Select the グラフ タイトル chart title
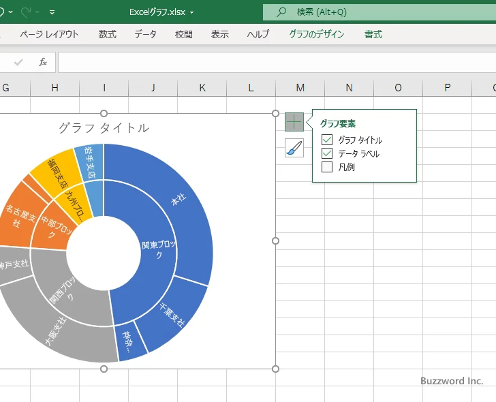This screenshot has height=402, width=496. click(x=104, y=128)
